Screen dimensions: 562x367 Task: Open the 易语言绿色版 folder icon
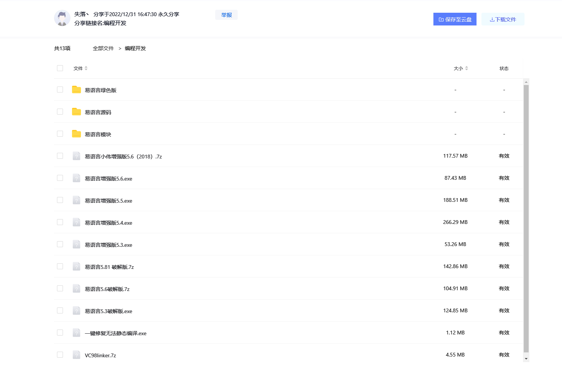[76, 90]
